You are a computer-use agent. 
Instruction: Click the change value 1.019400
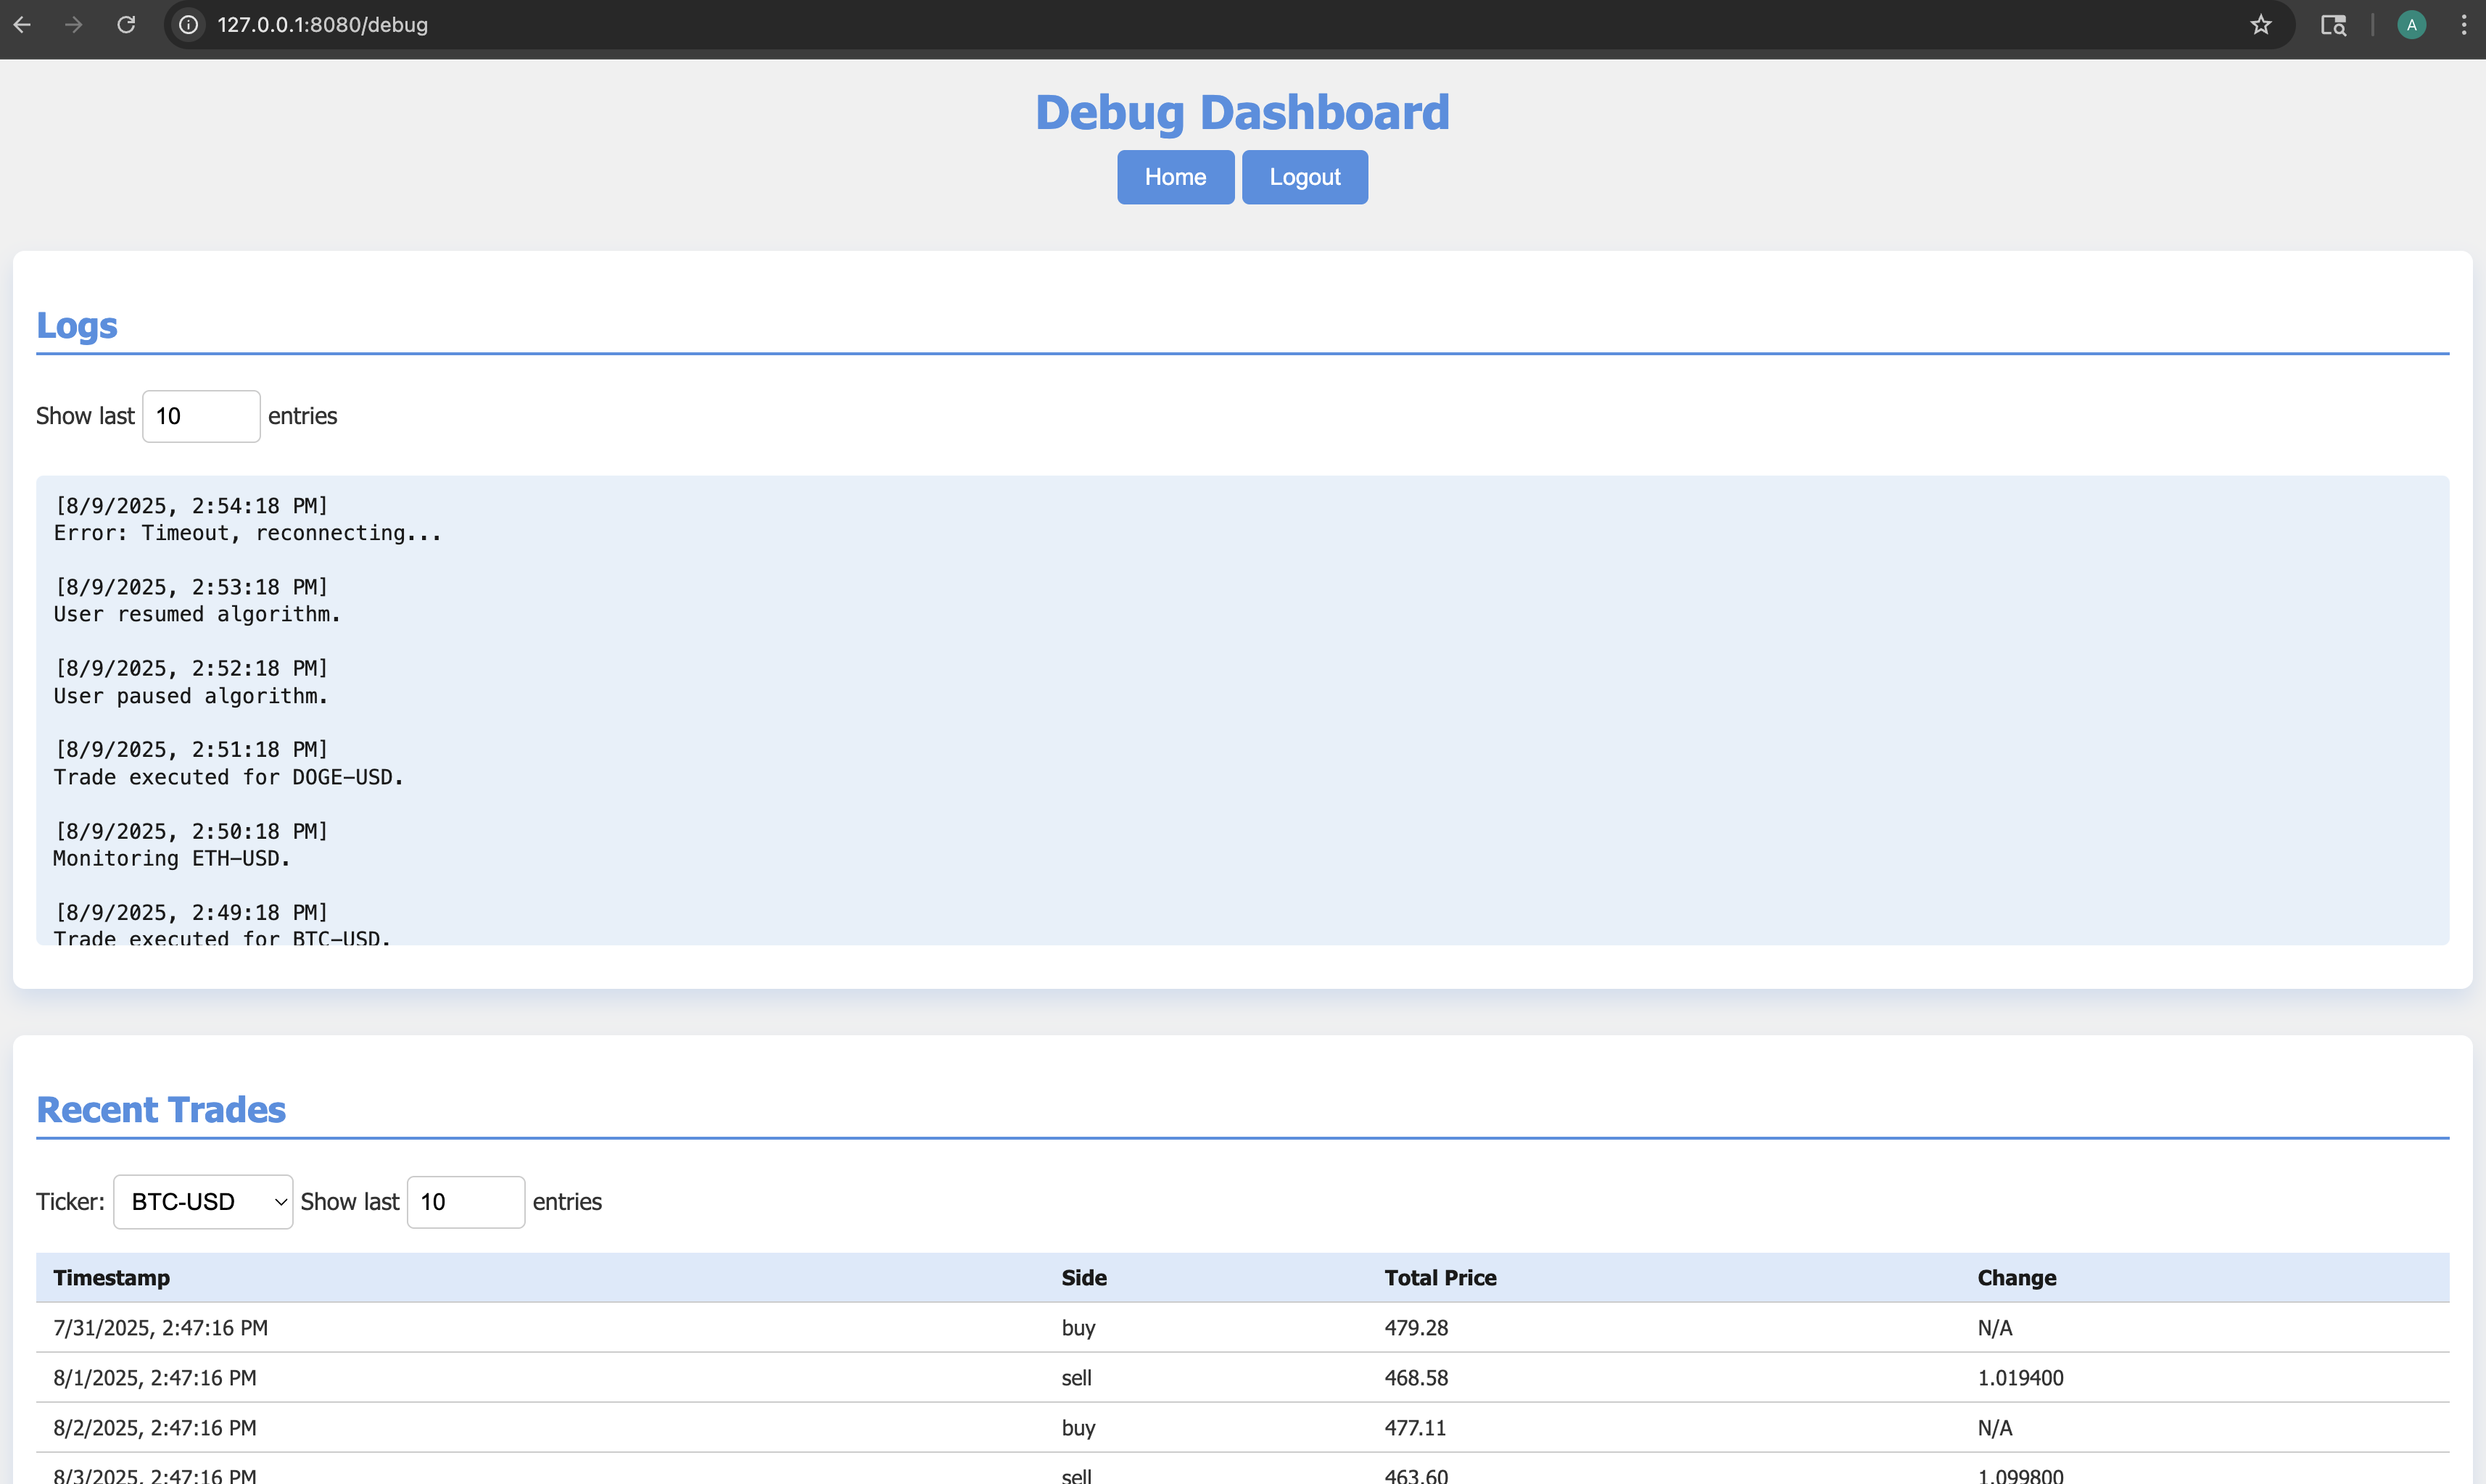pos(2021,1378)
